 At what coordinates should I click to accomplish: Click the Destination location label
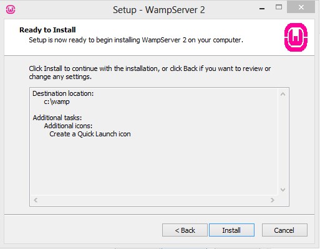tap(63, 93)
